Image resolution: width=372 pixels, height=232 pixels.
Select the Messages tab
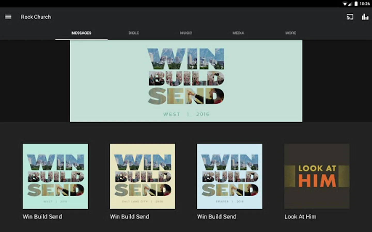[81, 33]
